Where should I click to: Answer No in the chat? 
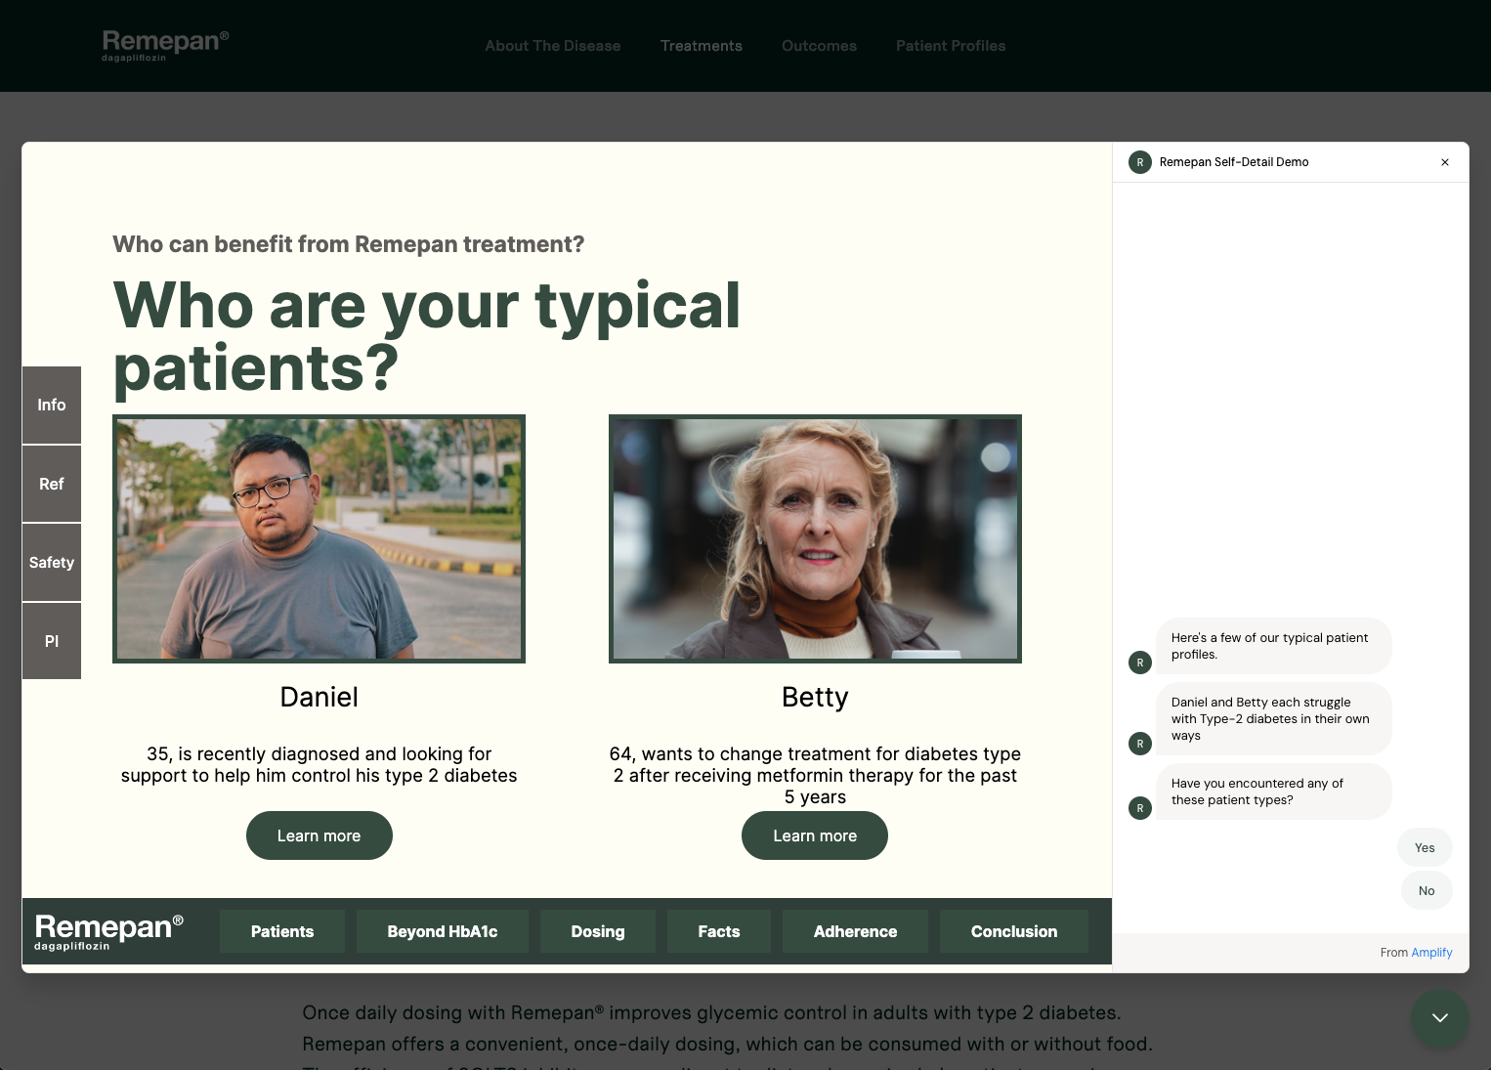[1426, 890]
